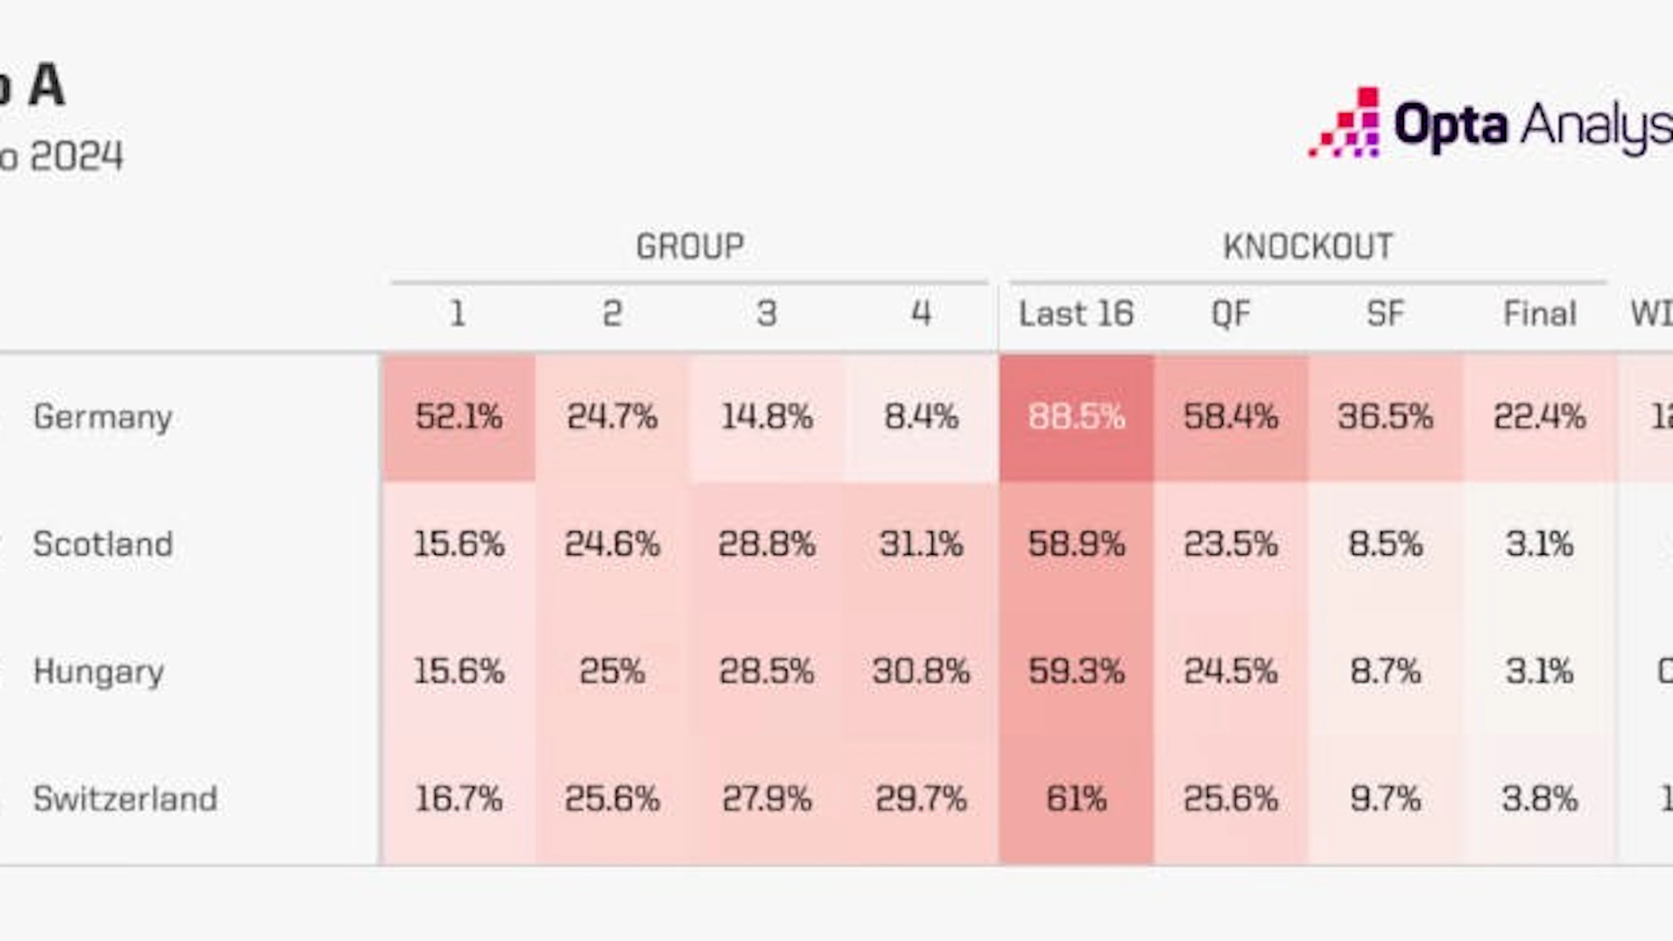Click the SF column header

pyautogui.click(x=1385, y=314)
